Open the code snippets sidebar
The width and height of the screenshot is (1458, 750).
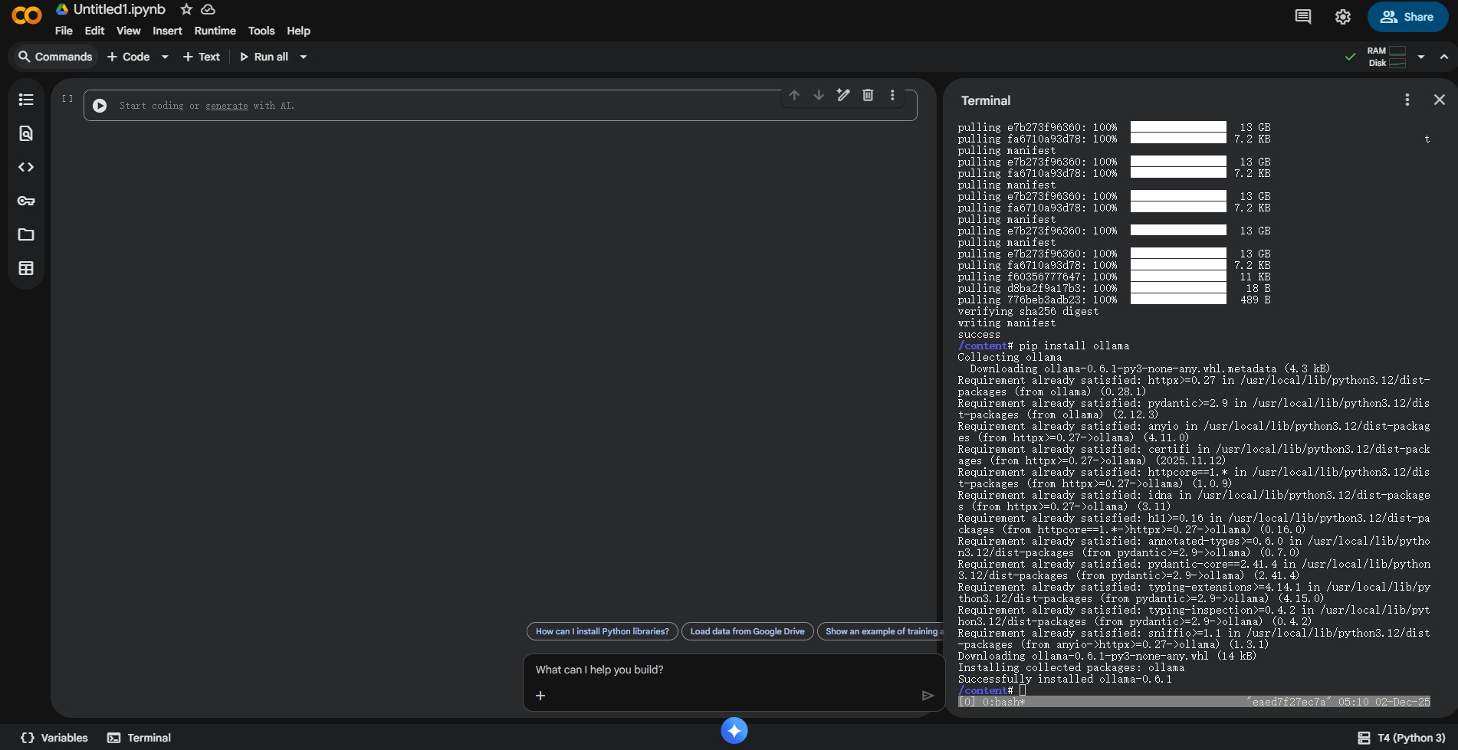tap(26, 167)
